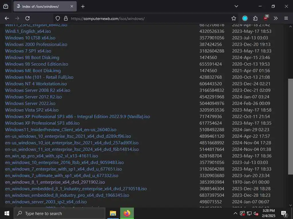Image resolution: width=293 pixels, height=219 pixels.
Task: Click date 2024-Nov-04 01:38
Action: (252, 149)
